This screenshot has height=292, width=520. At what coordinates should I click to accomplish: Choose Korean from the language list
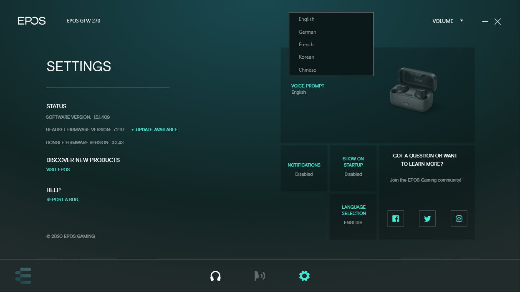[x=331, y=57]
